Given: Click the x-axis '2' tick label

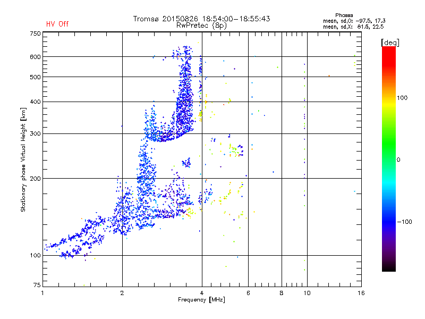Looking at the screenshot, I should [122, 293].
